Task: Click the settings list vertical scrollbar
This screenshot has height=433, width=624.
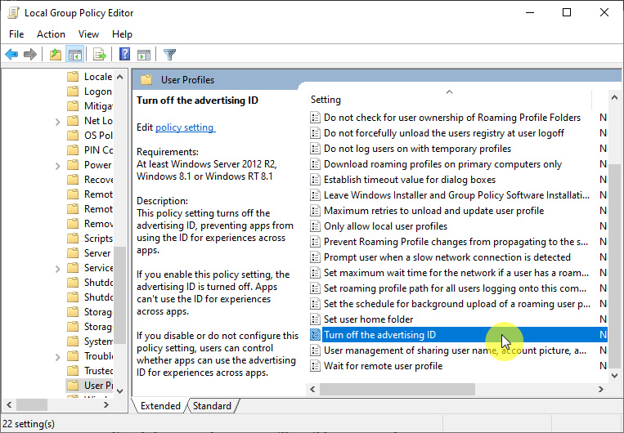Action: coord(614,245)
